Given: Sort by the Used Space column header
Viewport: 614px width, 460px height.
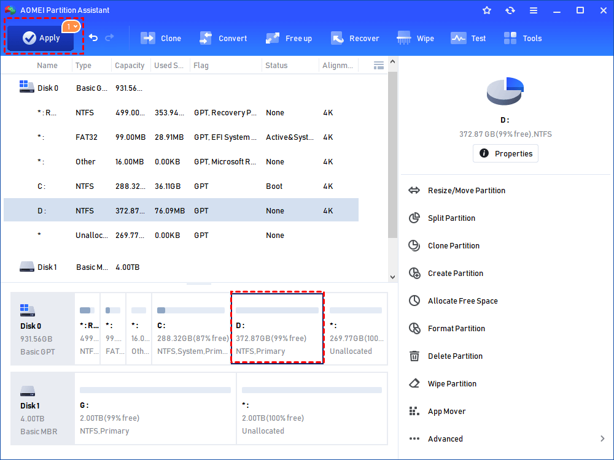Looking at the screenshot, I should (169, 66).
